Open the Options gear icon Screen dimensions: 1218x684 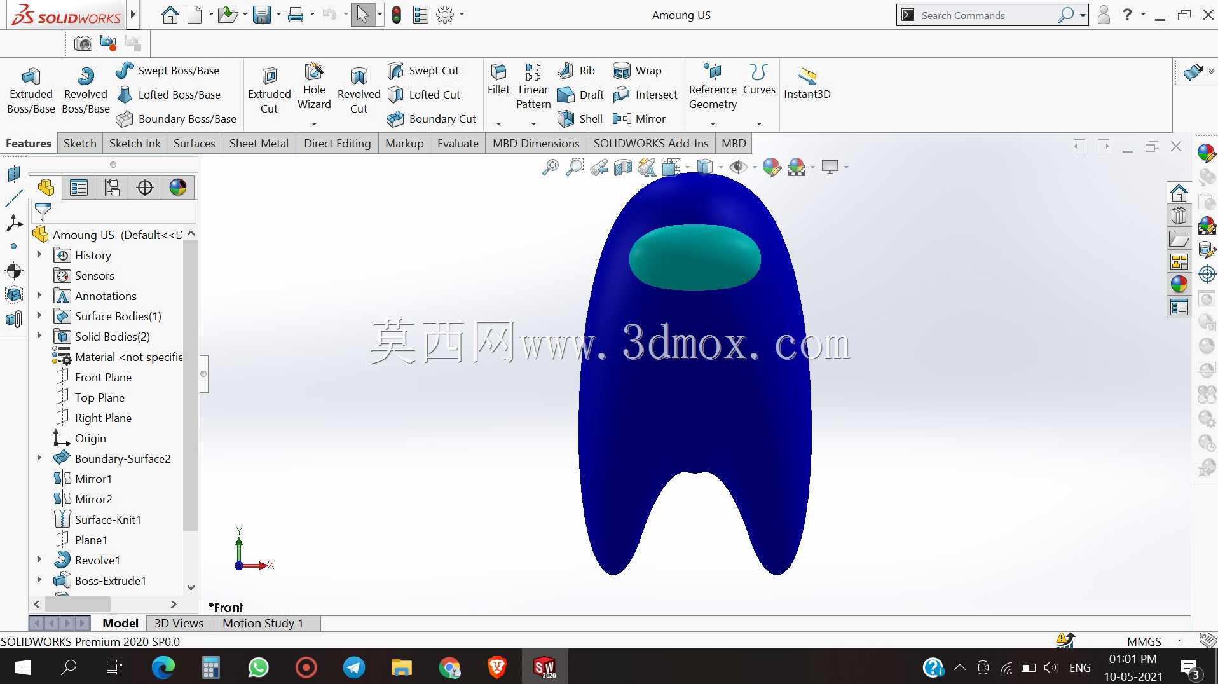click(445, 15)
